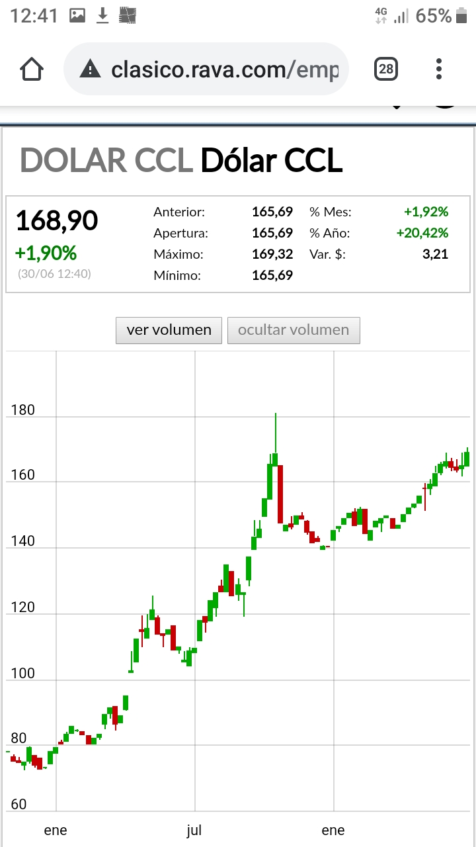Screen dimensions: 476x847
Task: Tap the download notification icon in status bar
Action: click(102, 15)
